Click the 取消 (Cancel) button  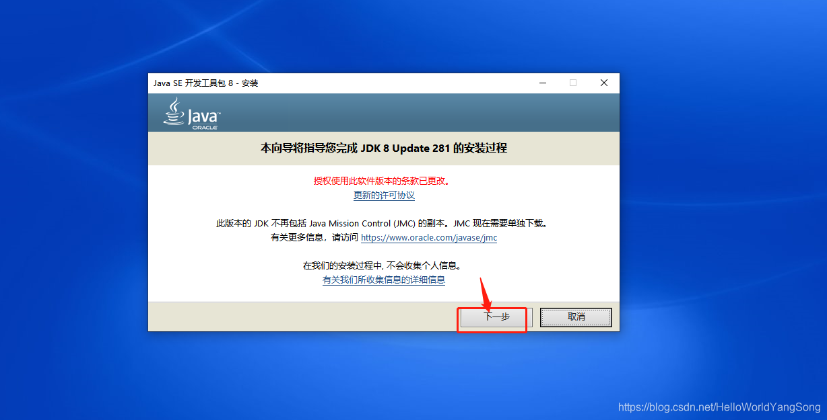pos(576,317)
